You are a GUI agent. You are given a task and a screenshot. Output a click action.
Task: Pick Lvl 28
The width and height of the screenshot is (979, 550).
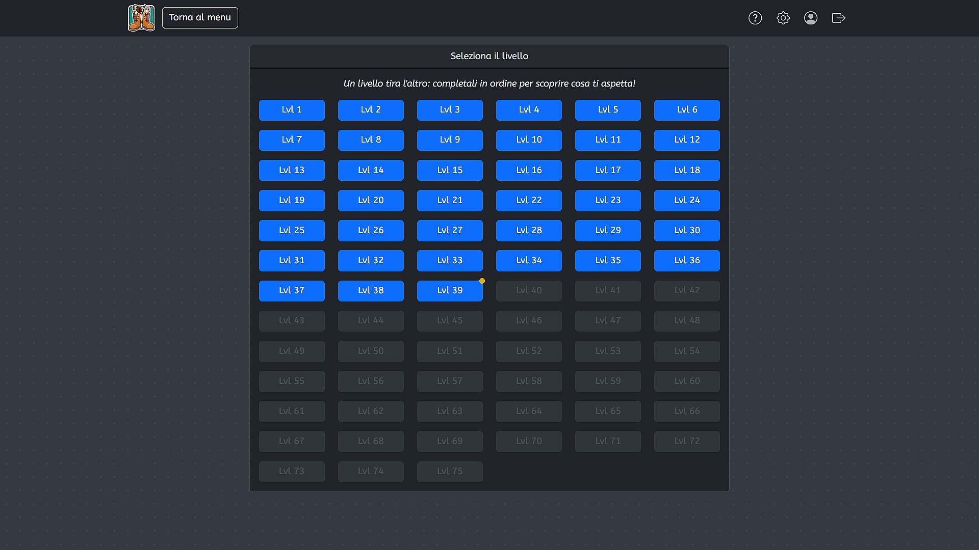(529, 230)
